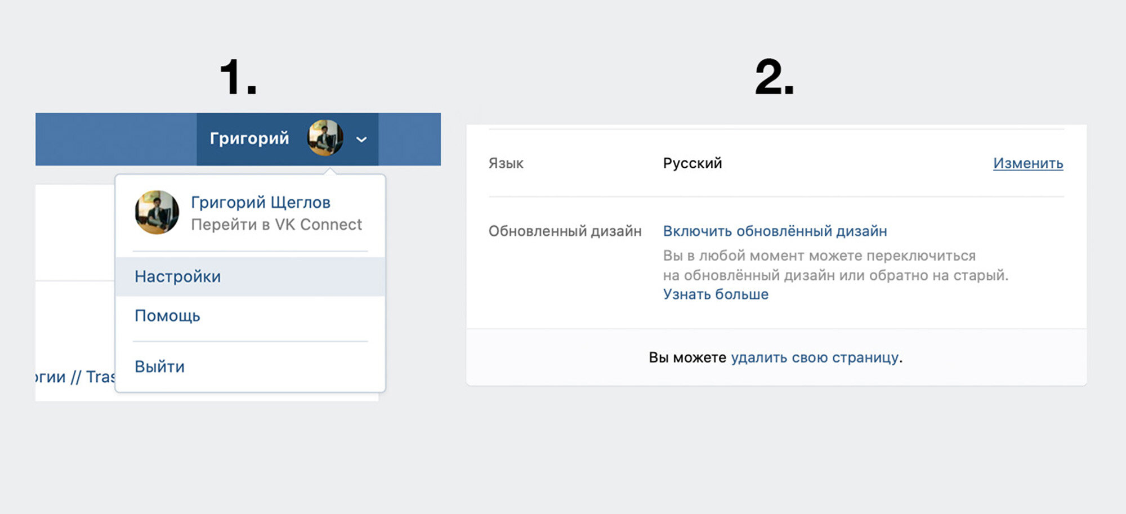Expand the profile menu chevron arrow
Viewport: 1126px width, 514px height.
[x=361, y=139]
